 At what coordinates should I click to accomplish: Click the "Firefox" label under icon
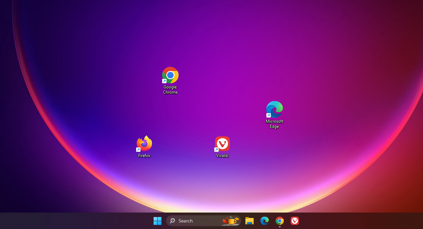point(144,156)
